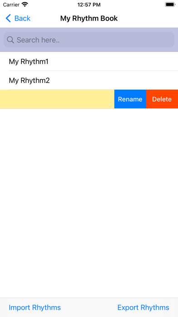Tap the yellow swiped row area
The height and width of the screenshot is (317, 178).
(57, 99)
